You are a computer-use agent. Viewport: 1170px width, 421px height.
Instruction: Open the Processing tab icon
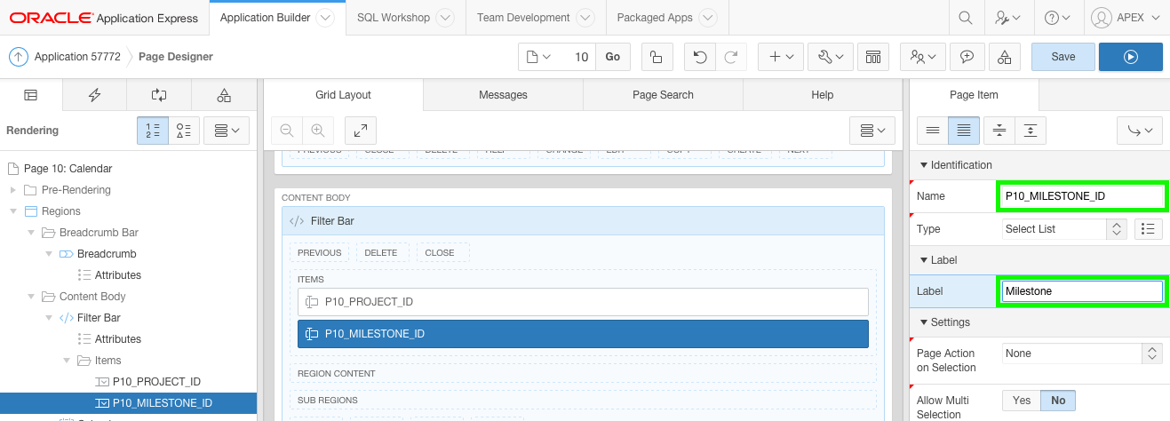point(159,95)
